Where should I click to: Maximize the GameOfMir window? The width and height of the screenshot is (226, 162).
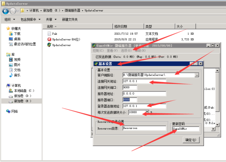213,46
